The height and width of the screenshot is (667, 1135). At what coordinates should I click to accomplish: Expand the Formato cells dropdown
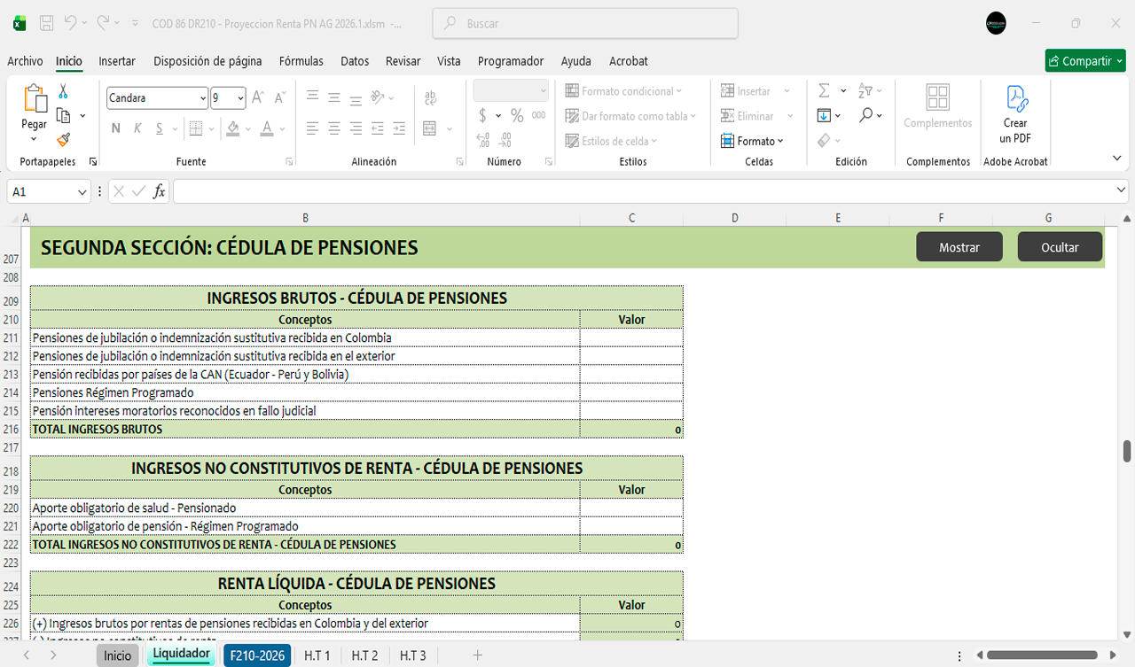click(753, 141)
